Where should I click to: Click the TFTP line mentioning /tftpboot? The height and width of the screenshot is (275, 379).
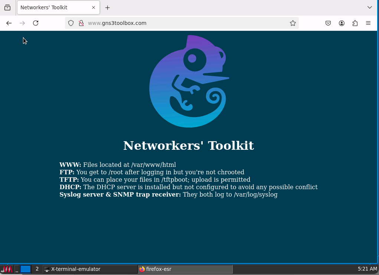(x=155, y=179)
